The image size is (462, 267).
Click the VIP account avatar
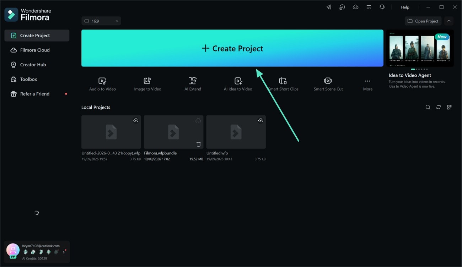[x=13, y=251]
